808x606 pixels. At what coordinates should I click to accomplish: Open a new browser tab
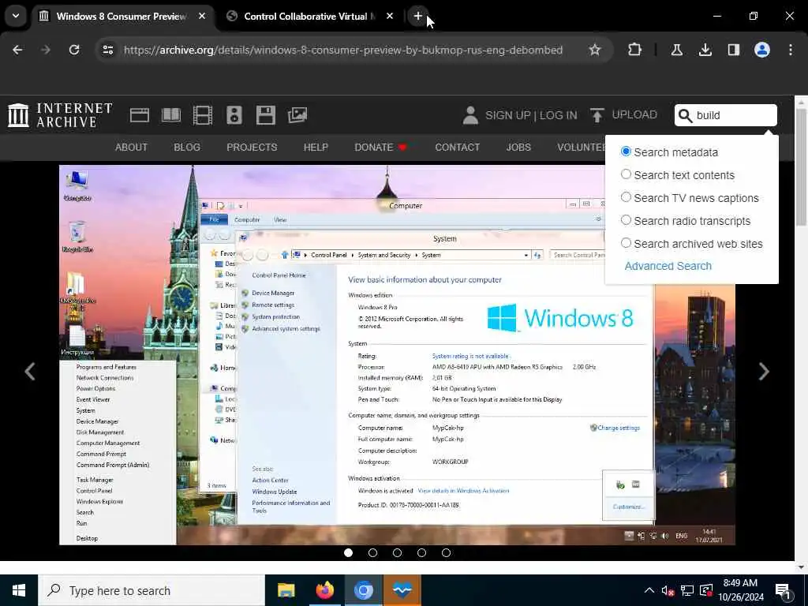coord(418,16)
